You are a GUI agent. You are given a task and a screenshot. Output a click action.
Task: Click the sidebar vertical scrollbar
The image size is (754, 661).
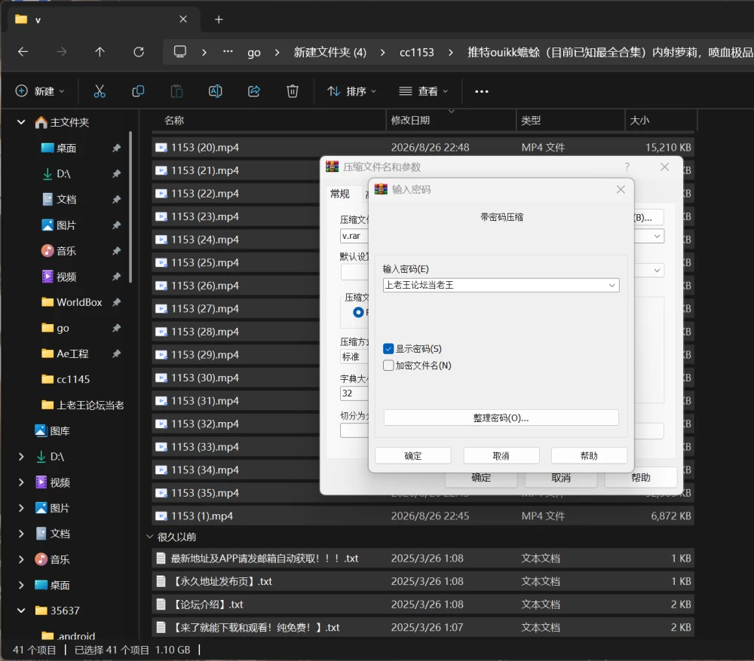click(130, 207)
